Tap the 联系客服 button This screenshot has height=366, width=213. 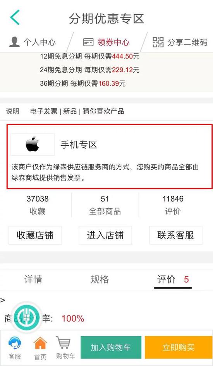175,235
